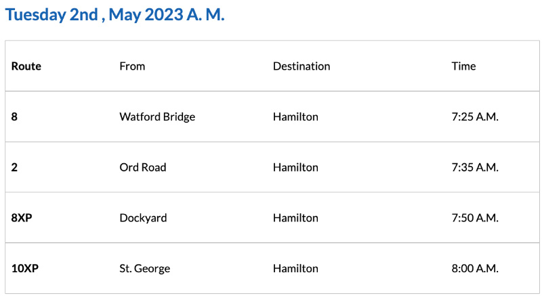Select route 8XP cell
Screen dimensions: 542x296
point(22,218)
